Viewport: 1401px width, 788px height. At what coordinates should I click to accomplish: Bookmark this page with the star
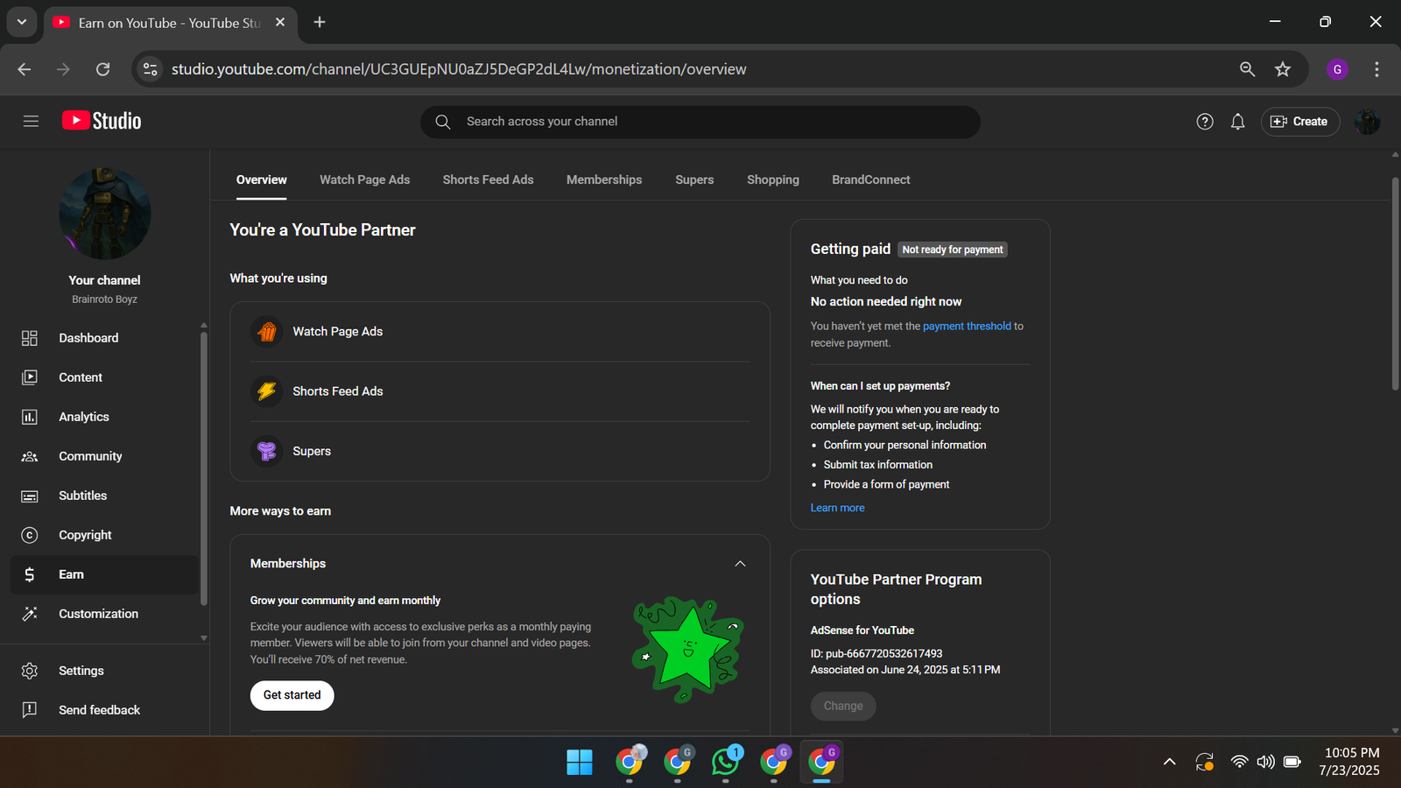pos(1283,69)
